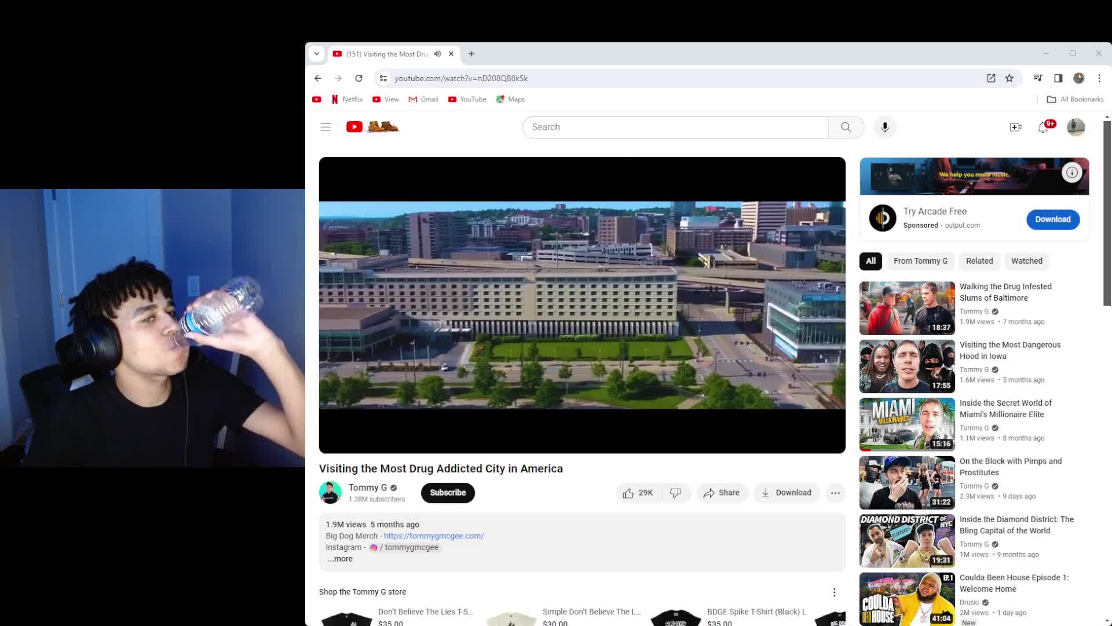Open a new browser tab

point(471,54)
